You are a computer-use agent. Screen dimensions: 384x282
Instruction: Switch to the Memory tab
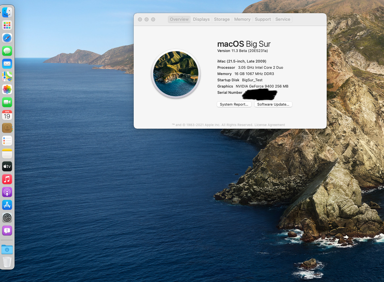[x=242, y=19]
